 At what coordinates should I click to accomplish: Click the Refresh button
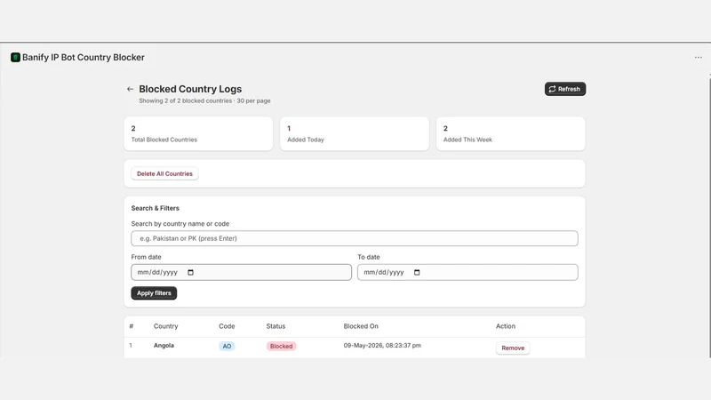point(565,89)
